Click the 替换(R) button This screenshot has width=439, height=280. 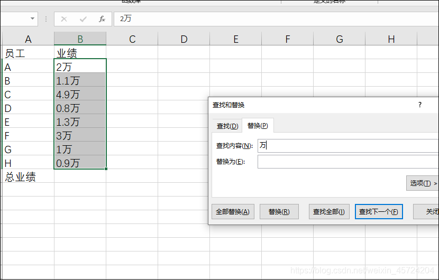[x=279, y=212]
